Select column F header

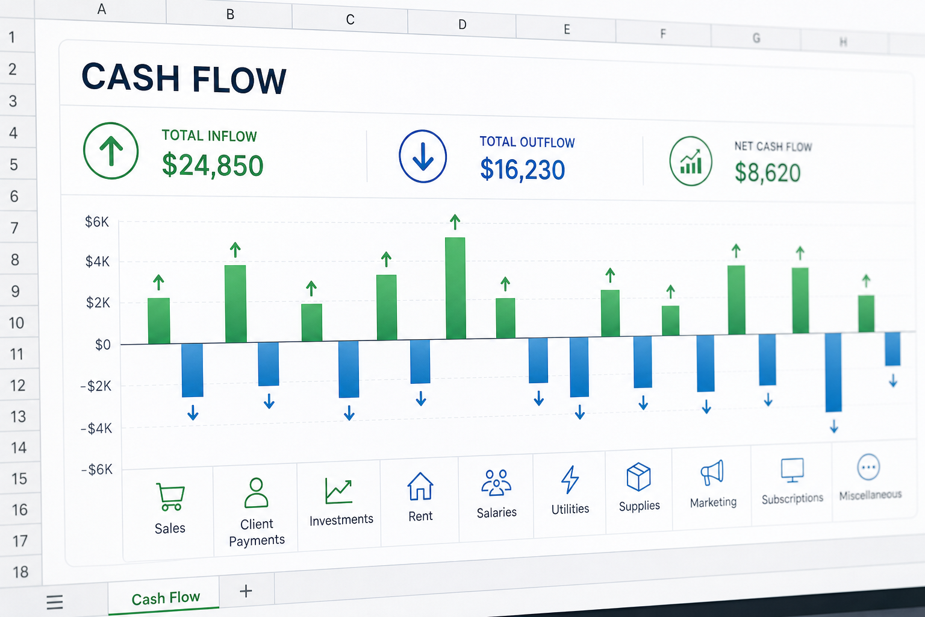[663, 34]
